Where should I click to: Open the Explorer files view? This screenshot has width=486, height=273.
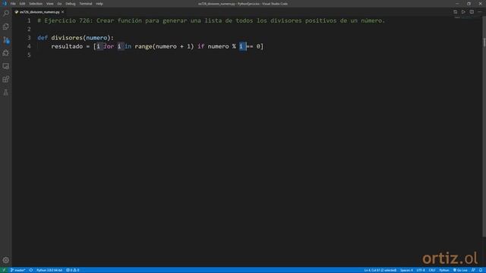pyautogui.click(x=6, y=27)
